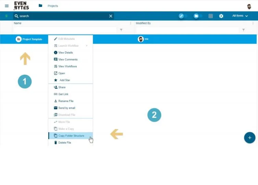
Task: Focus the search input field
Action: (x=63, y=16)
